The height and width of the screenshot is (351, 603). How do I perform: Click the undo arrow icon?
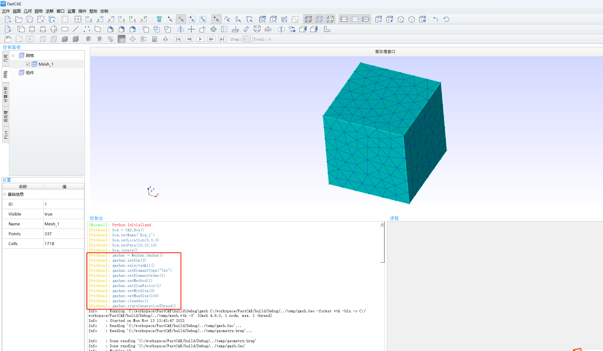tap(436, 19)
